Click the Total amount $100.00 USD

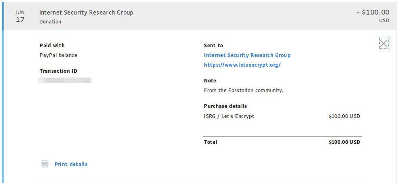click(344, 142)
